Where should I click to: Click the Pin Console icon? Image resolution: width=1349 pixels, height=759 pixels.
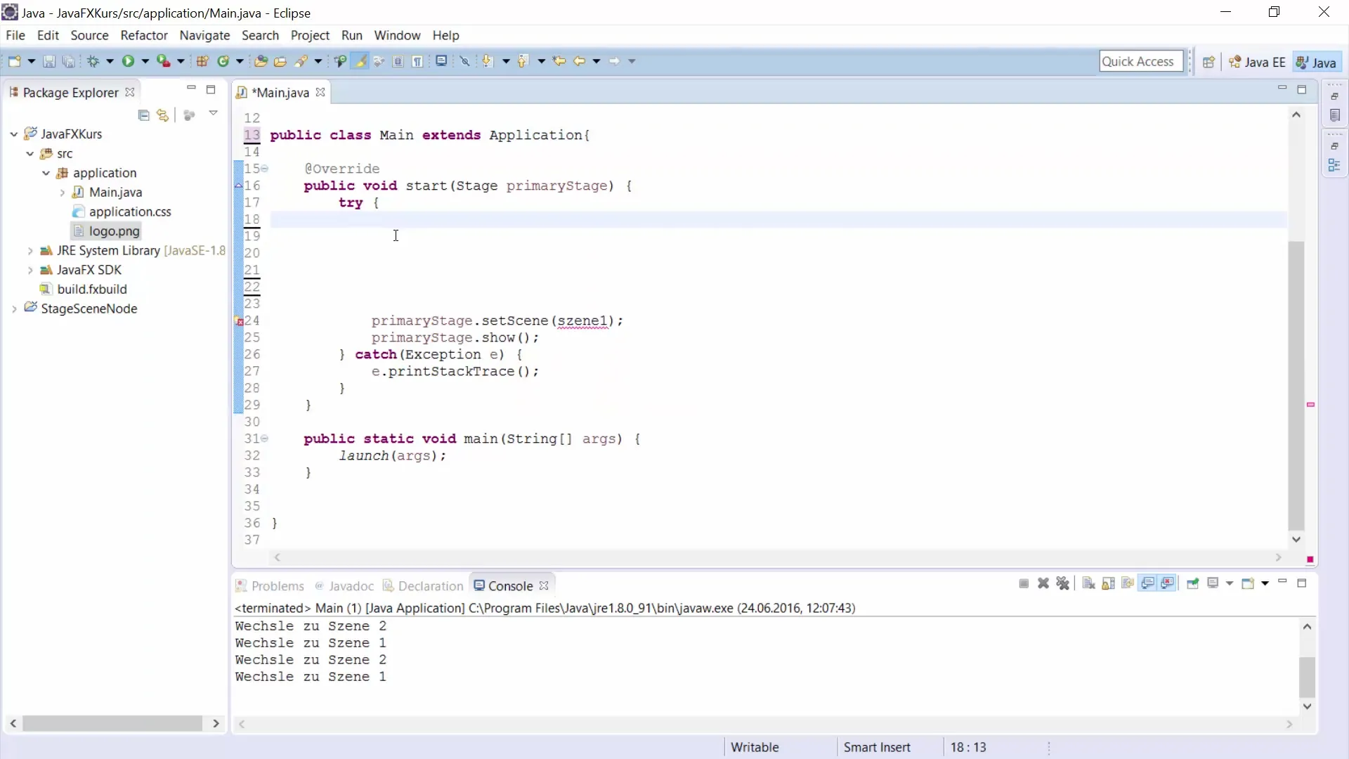point(1192,583)
